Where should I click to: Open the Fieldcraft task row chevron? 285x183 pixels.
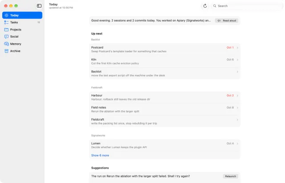coord(237,120)
